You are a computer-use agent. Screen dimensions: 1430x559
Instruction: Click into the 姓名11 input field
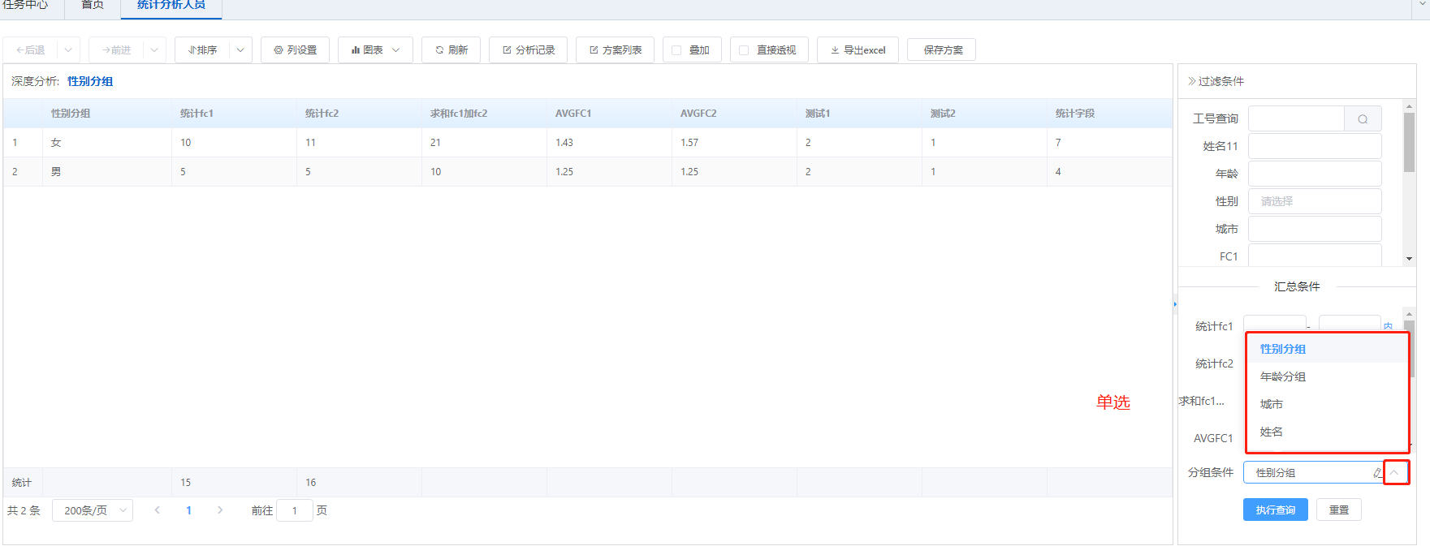point(1314,146)
